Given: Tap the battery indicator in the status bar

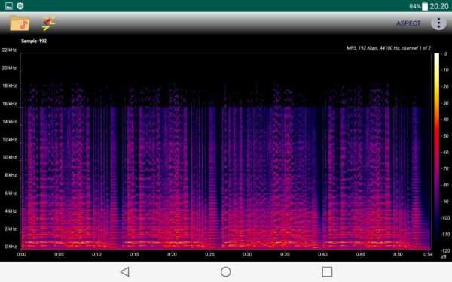Looking at the screenshot, I should [x=425, y=6].
